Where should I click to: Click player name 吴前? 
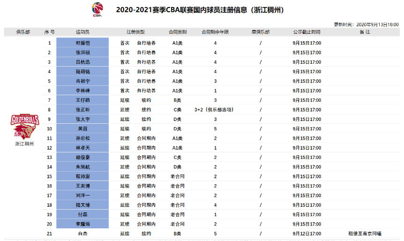point(82,129)
